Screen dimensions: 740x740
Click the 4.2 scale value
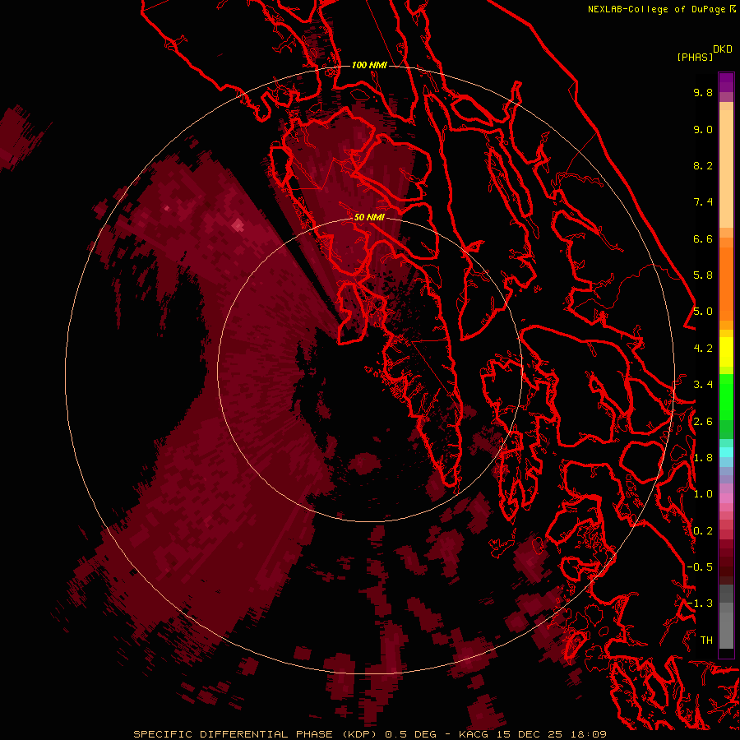click(703, 349)
